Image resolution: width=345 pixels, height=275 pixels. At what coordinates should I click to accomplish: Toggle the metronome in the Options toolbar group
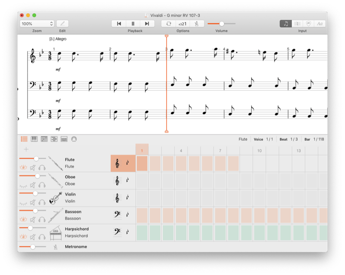(x=197, y=24)
